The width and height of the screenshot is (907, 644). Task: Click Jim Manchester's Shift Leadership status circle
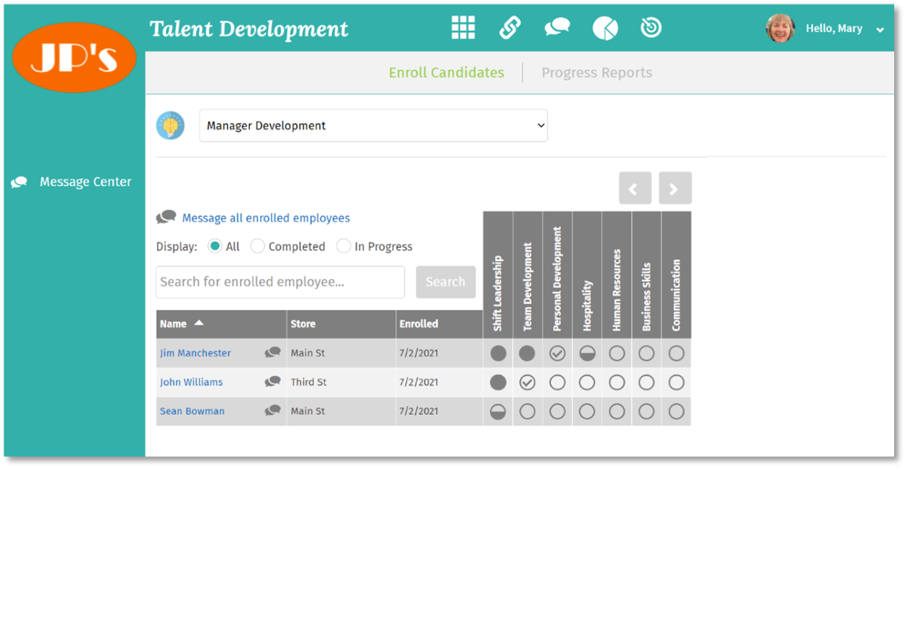click(x=498, y=353)
